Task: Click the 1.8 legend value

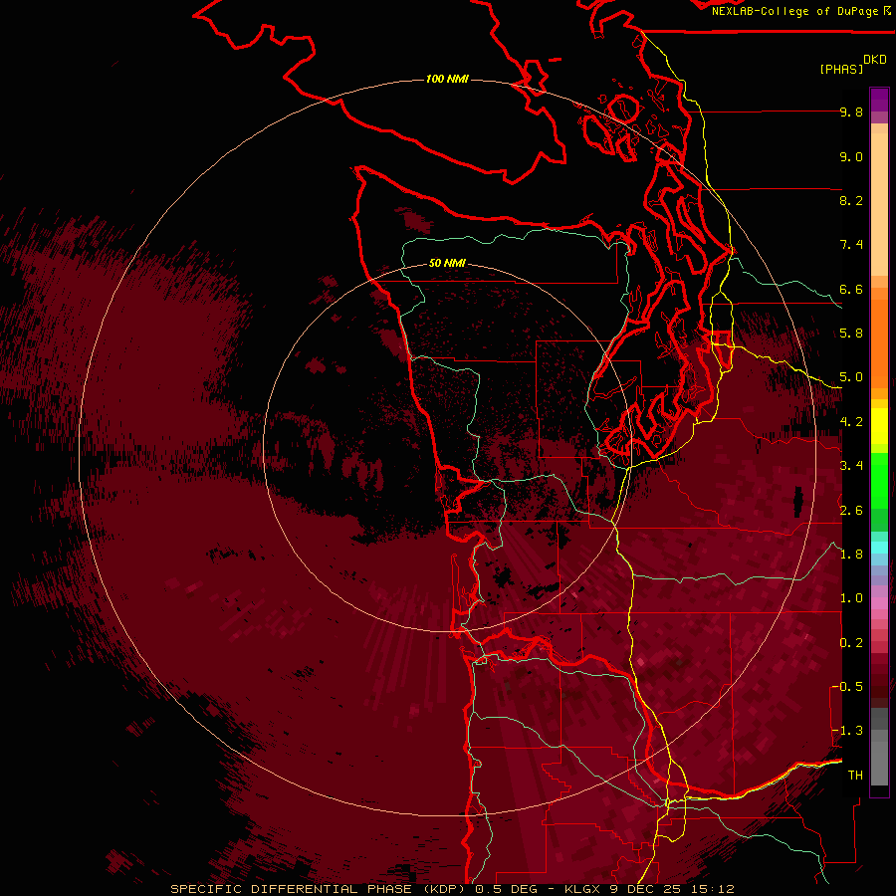Action: point(851,555)
